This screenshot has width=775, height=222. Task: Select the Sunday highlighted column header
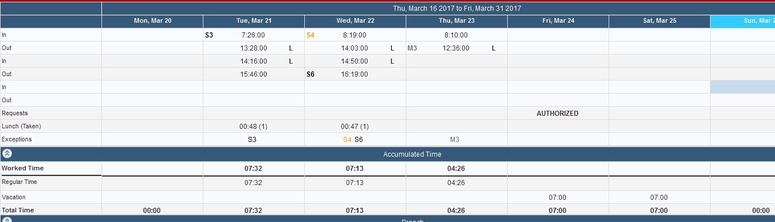(743, 22)
